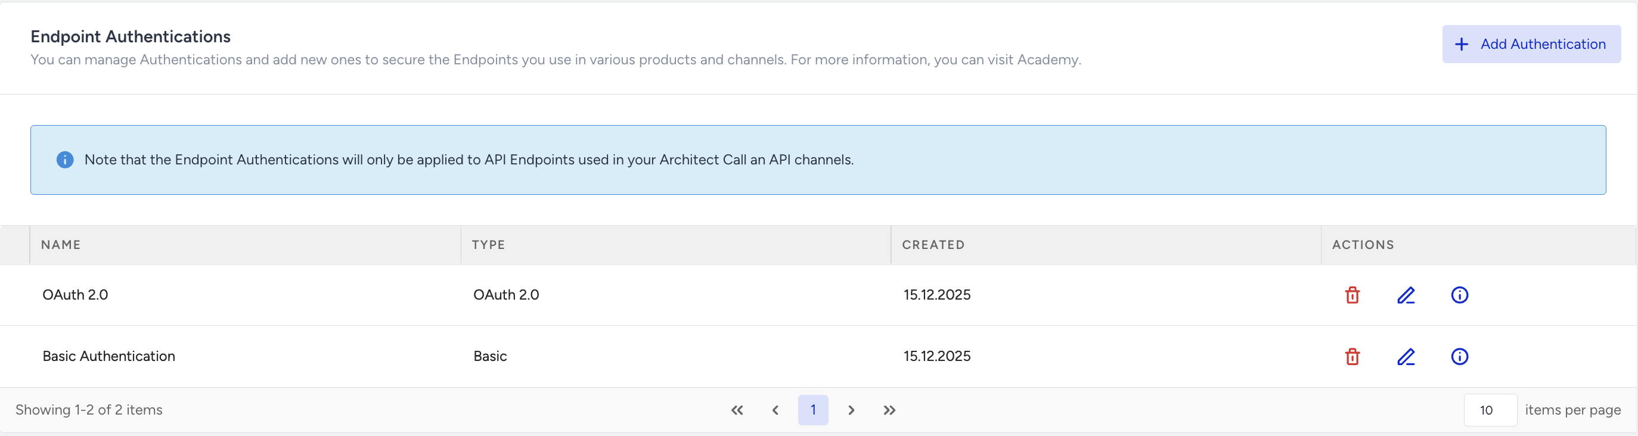
Task: Click the created date in the Basic Authentication row
Action: 936,357
